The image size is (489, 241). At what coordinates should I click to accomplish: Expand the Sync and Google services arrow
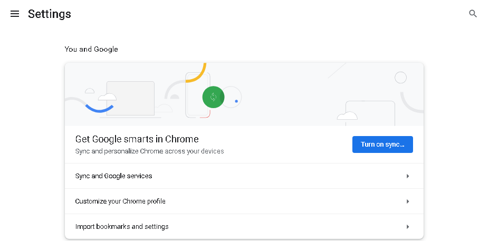(408, 176)
